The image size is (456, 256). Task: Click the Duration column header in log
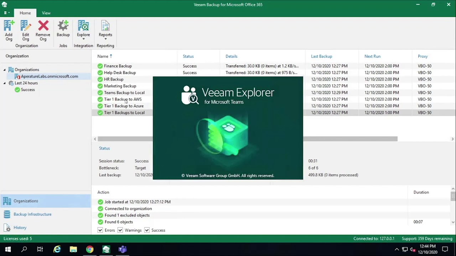421,192
